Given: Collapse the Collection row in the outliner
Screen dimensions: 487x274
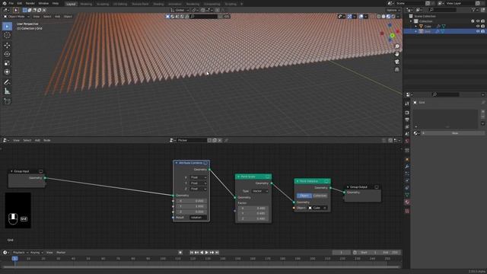Looking at the screenshot, I should 411,21.
